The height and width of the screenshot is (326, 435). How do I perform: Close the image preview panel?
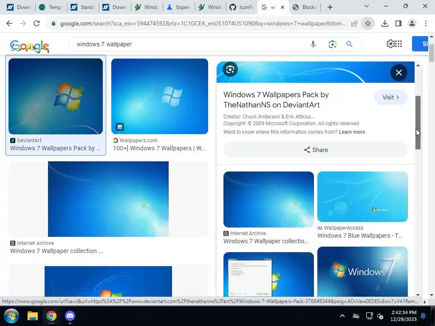(398, 73)
